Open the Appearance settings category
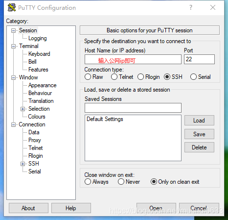Screen dimensions: 228x220 click(43, 85)
